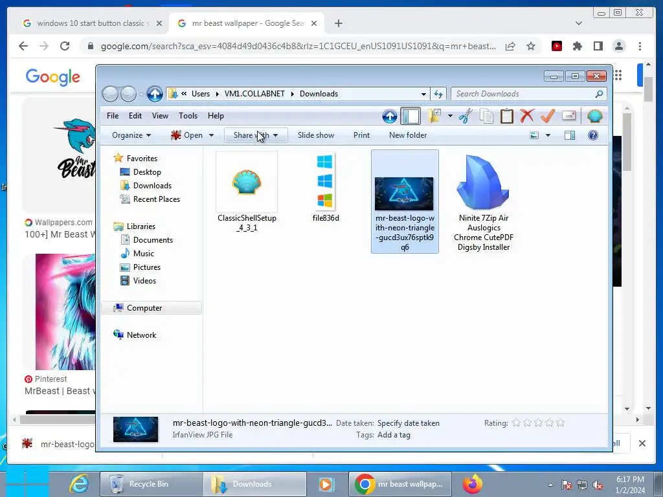Expand the Open button dropdown arrow
The height and width of the screenshot is (497, 663).
point(211,135)
